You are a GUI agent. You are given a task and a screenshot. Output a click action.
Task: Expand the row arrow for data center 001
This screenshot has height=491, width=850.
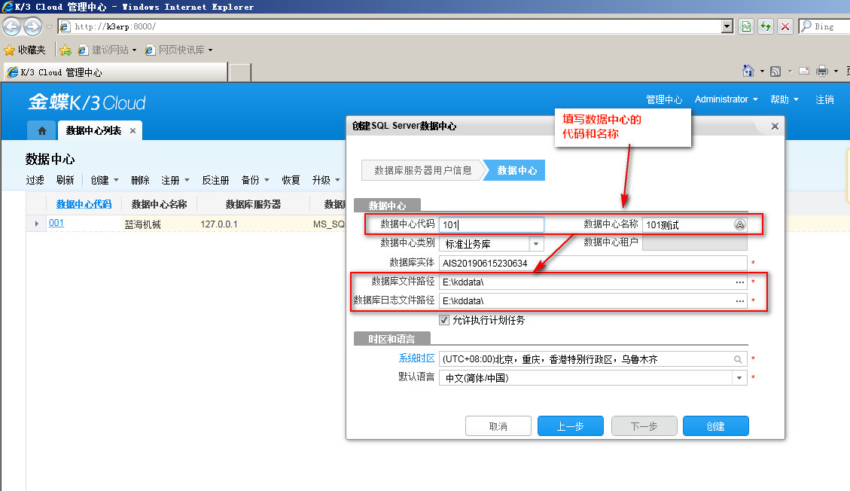pyautogui.click(x=36, y=223)
